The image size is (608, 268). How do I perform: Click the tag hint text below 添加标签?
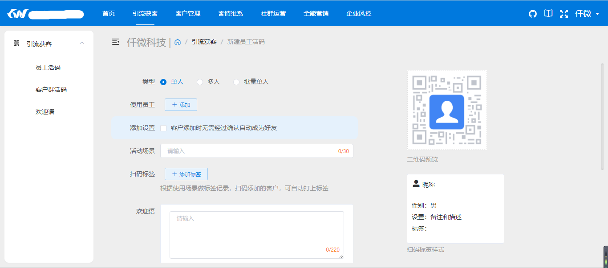[244, 188]
